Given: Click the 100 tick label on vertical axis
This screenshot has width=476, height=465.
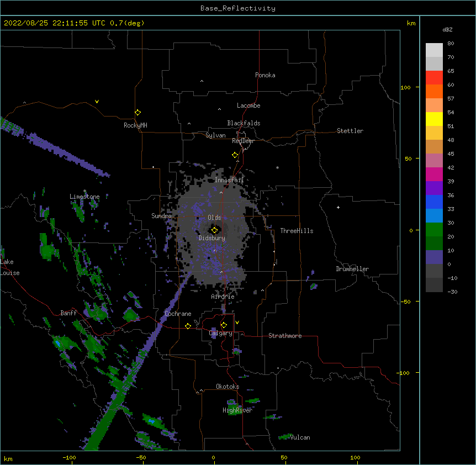Looking at the screenshot, I should click(x=405, y=87).
